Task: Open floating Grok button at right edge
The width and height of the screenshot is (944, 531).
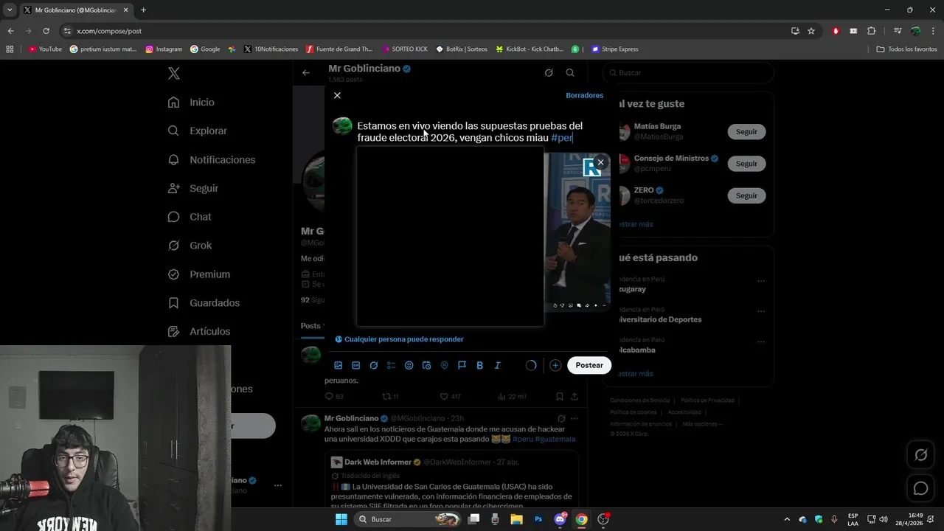Action: (x=920, y=455)
